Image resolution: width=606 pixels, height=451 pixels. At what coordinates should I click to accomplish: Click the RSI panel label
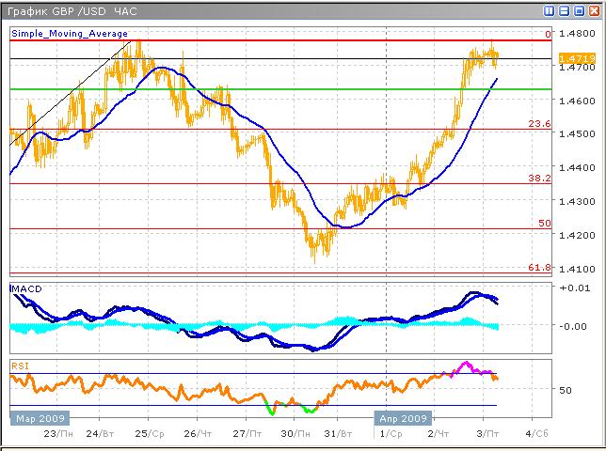[x=20, y=365]
